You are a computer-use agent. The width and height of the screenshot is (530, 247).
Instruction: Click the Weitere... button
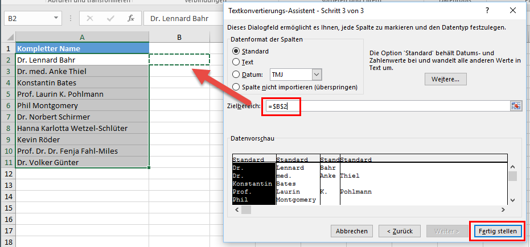445,79
